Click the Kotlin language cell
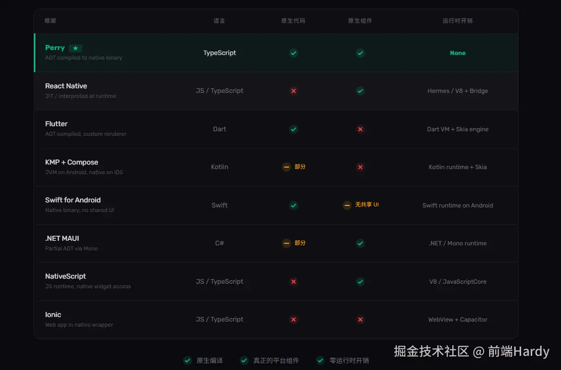Screen dimensions: 561x370 [219, 167]
